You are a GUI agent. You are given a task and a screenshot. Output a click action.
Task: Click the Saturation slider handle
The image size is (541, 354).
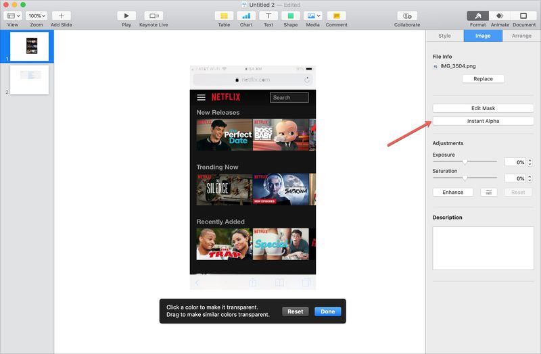point(465,178)
